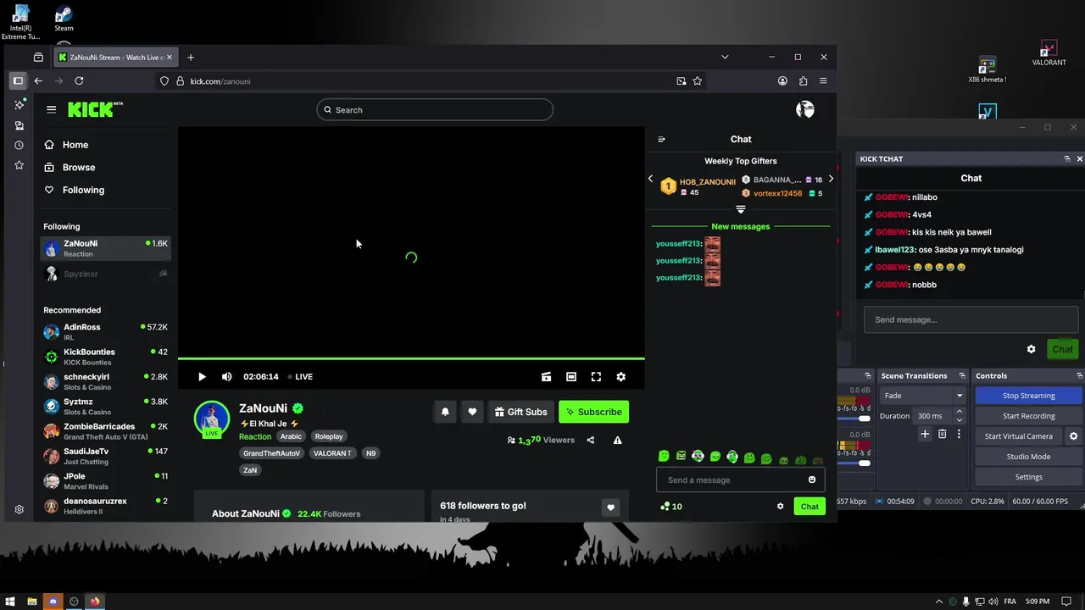Open the SaudiJaeTv recommended channel

pos(106,456)
